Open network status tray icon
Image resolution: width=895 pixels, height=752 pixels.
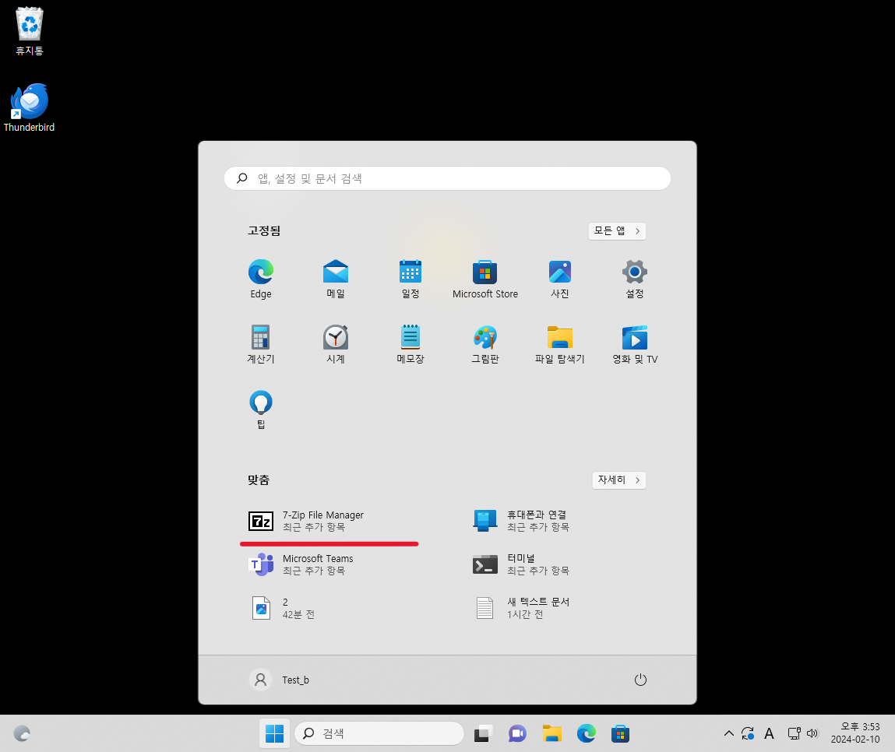pyautogui.click(x=794, y=733)
